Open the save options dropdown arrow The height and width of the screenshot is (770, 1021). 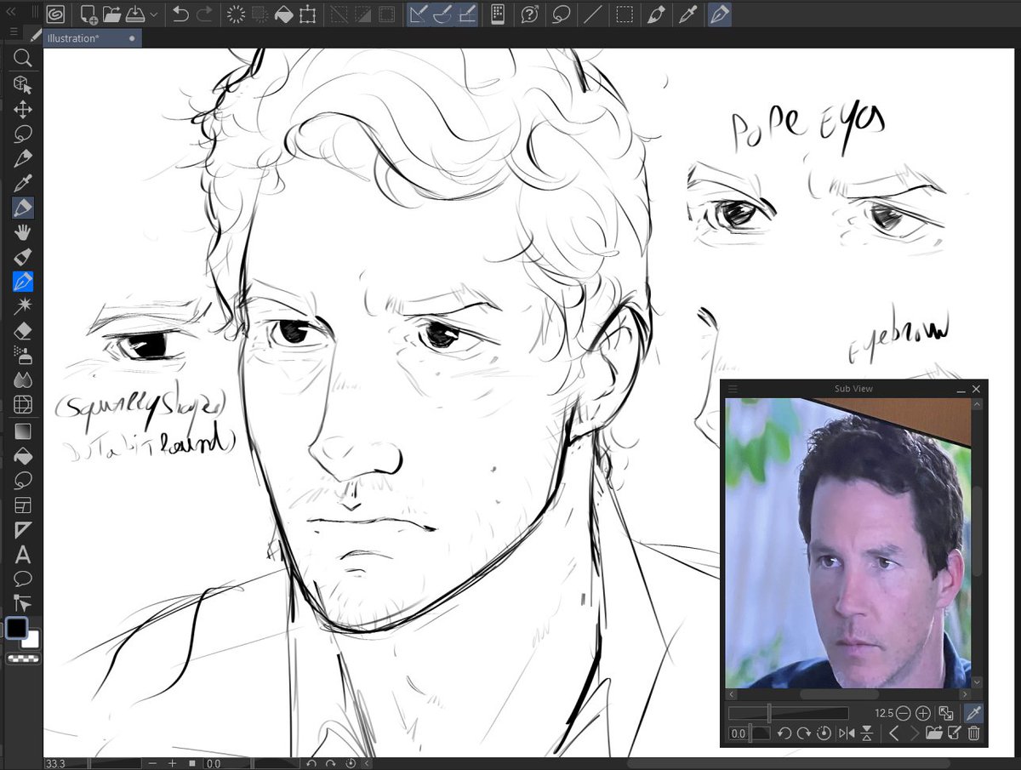point(153,14)
